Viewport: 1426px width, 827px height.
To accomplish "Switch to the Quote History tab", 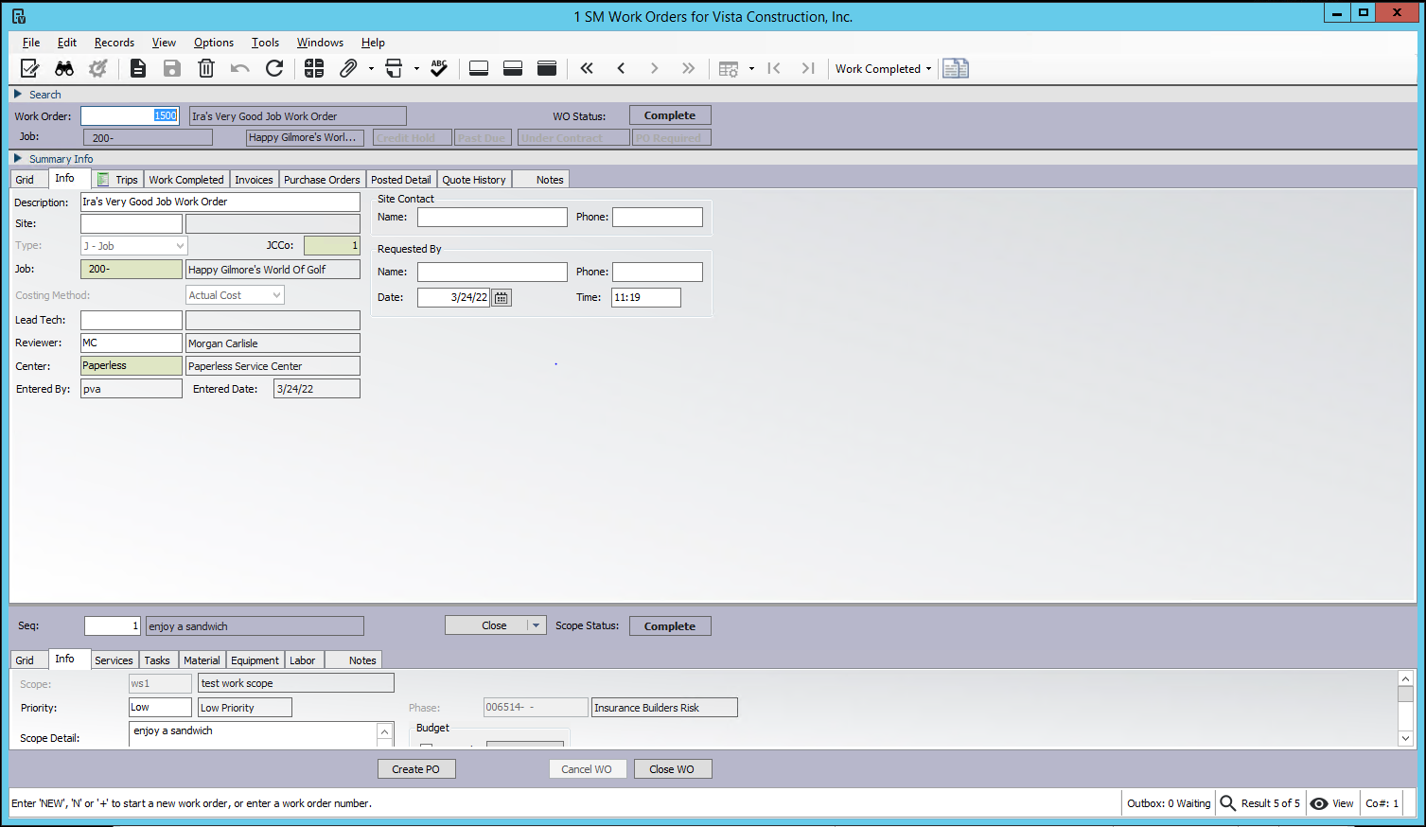I will tap(474, 180).
